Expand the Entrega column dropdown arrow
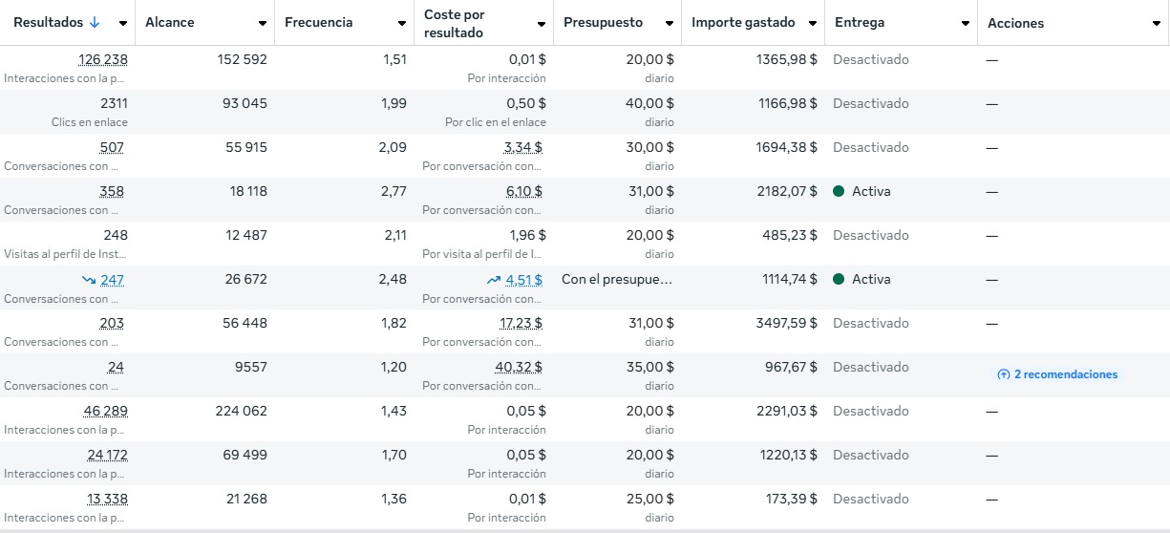The width and height of the screenshot is (1170, 533). pyautogui.click(x=965, y=23)
